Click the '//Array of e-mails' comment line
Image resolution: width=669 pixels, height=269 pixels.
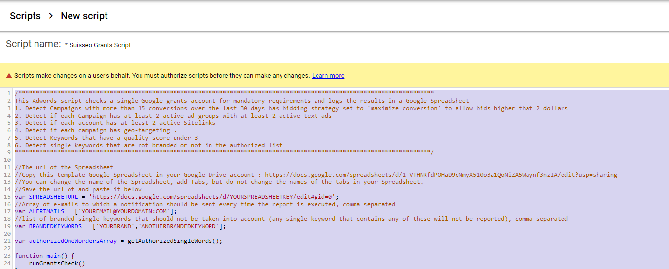tap(205, 204)
